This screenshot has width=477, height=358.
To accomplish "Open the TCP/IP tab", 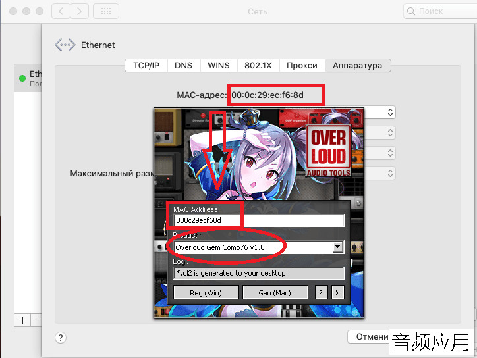I will pos(146,66).
